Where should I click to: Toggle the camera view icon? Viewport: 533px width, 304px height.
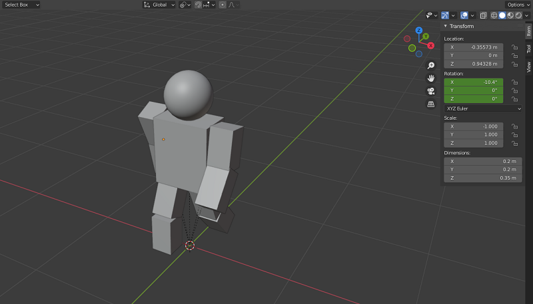point(431,91)
